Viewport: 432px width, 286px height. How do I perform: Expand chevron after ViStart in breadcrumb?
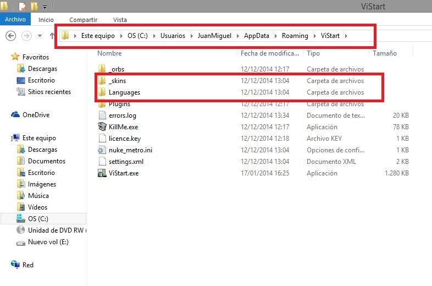346,36
